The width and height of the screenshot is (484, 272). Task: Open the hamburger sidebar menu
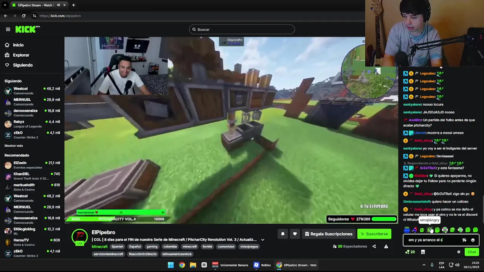coord(8,29)
